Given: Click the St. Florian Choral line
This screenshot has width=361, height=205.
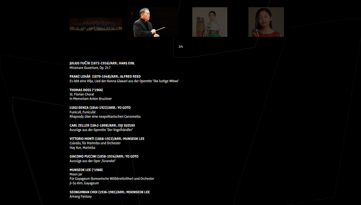Looking at the screenshot, I should [82, 94].
